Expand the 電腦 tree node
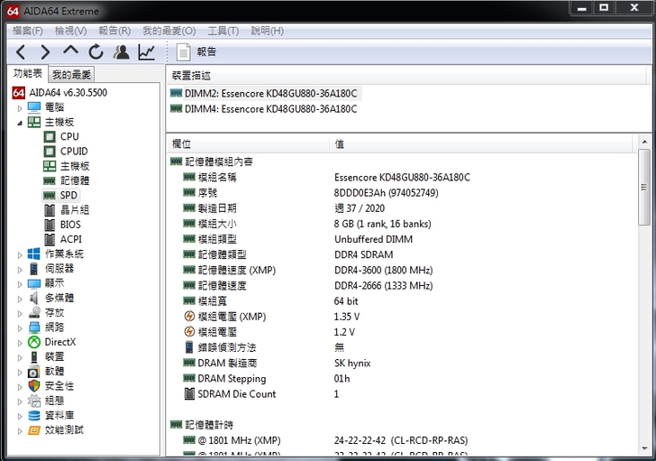 pyautogui.click(x=21, y=107)
